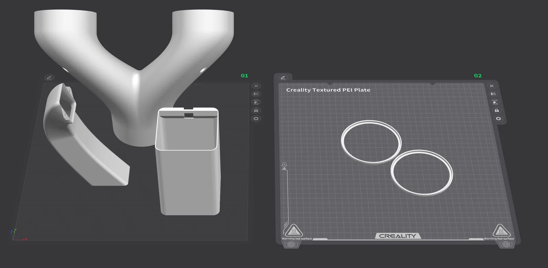
Task: Remove plate 01 with its X icon
Action: pos(256,86)
